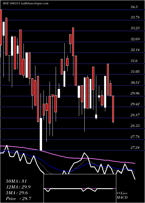Viewport: 145px width, 203px height.
Task: Pick the 31.05 price axis value
Action: point(135,71)
